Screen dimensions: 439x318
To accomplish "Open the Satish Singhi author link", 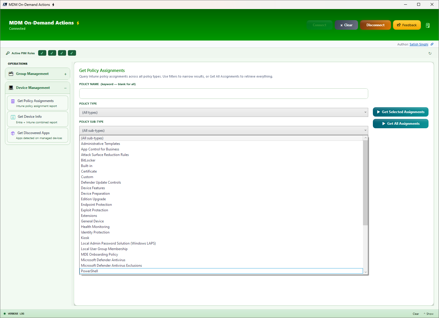I will tap(419, 44).
